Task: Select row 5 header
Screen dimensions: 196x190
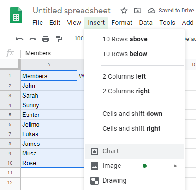Action: 10,115
